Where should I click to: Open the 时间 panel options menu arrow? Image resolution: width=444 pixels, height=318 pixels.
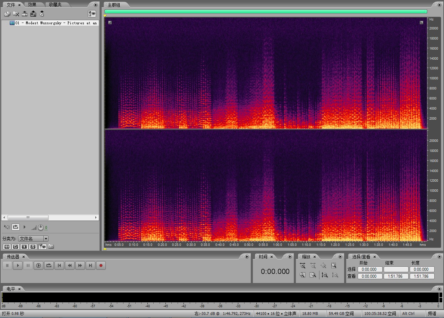coord(290,257)
